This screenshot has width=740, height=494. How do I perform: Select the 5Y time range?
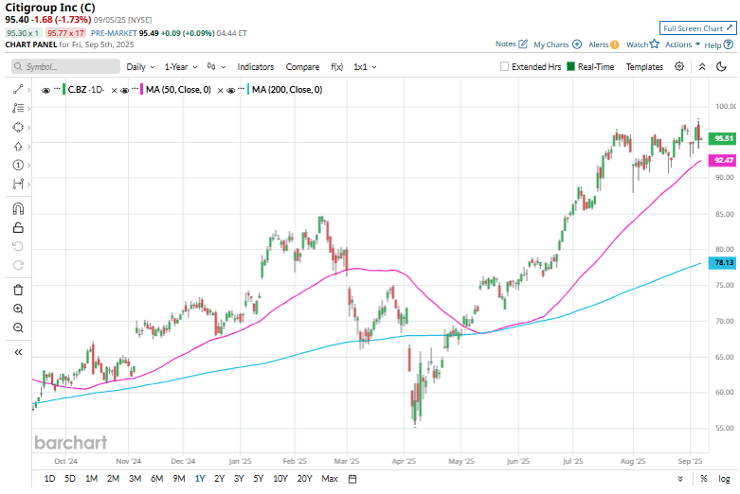tap(259, 479)
